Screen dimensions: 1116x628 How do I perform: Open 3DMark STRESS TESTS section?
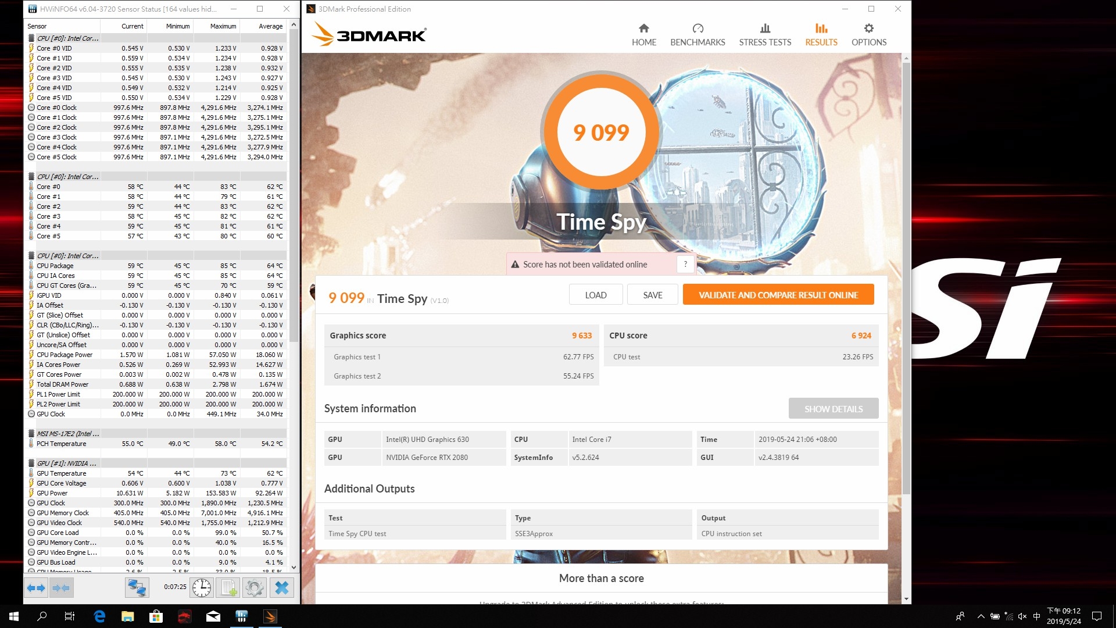coord(765,35)
